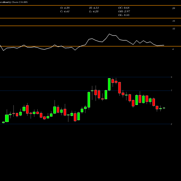181x181 pixels.
Task: Click the 'OH: 2.97' reading
Action: tap(124, 12)
